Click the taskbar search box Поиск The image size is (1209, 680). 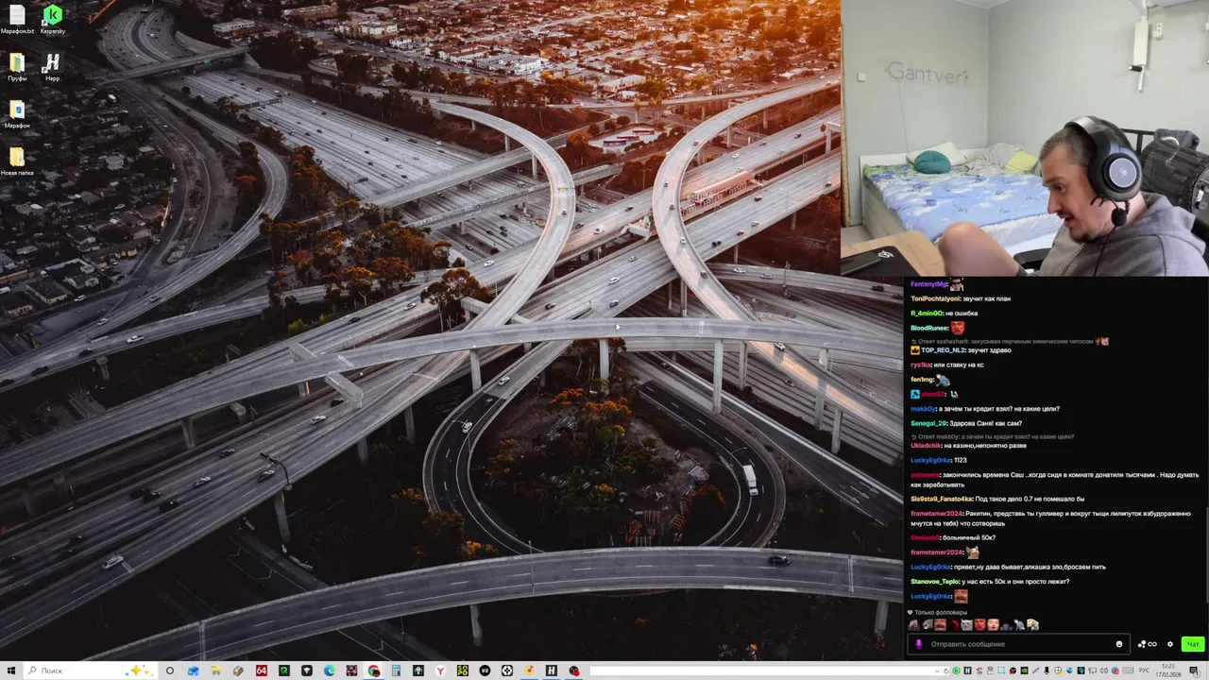pos(89,671)
